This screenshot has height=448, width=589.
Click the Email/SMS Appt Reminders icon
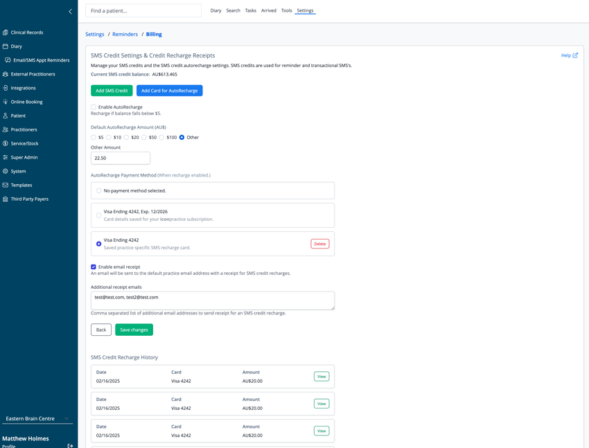point(8,60)
